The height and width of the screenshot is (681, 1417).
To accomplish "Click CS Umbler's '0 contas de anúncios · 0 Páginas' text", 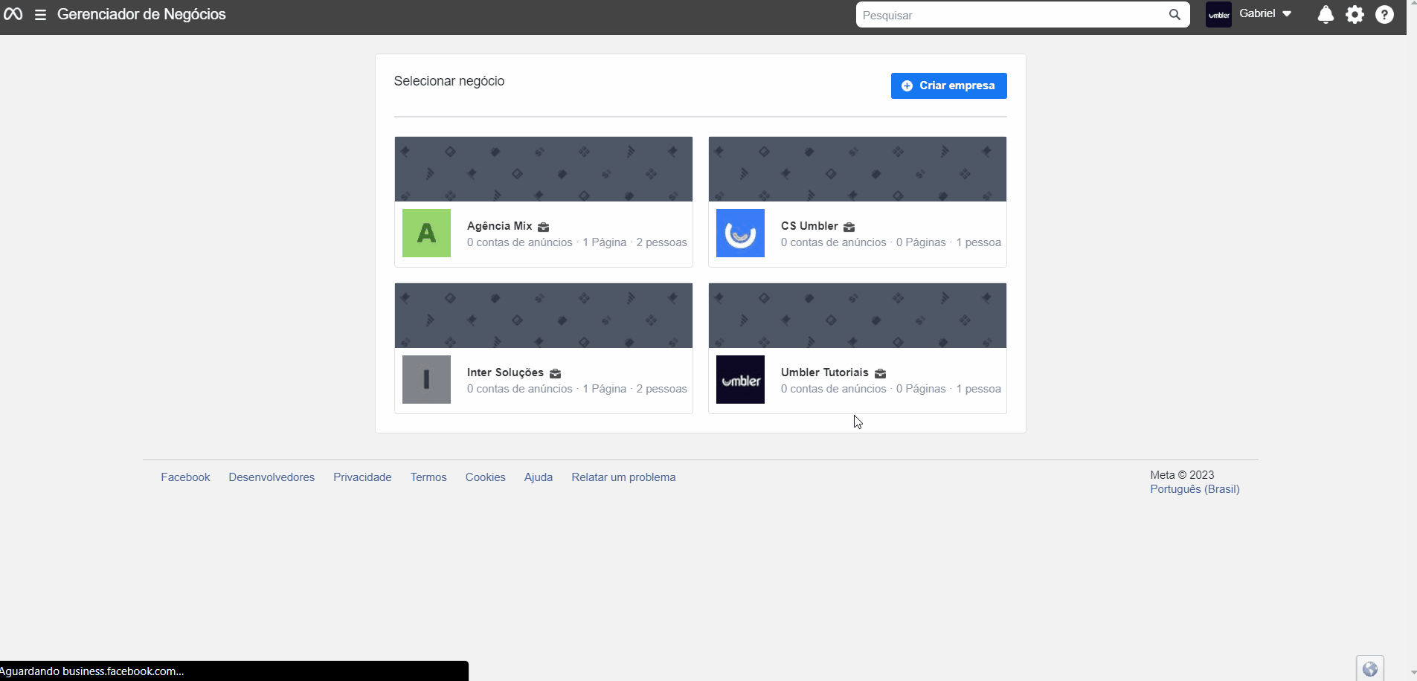I will click(x=864, y=242).
